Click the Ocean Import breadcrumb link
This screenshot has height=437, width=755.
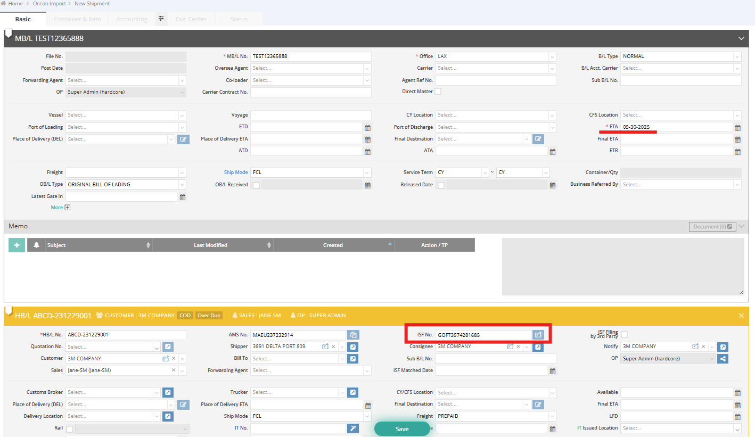point(50,4)
